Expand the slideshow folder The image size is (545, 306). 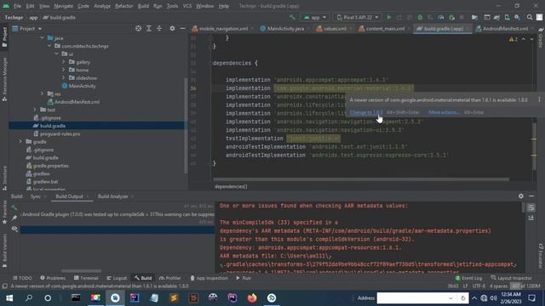click(64, 77)
